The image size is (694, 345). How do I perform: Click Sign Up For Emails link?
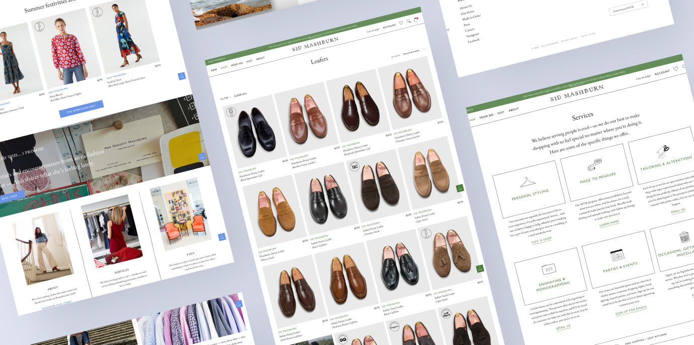tap(631, 311)
